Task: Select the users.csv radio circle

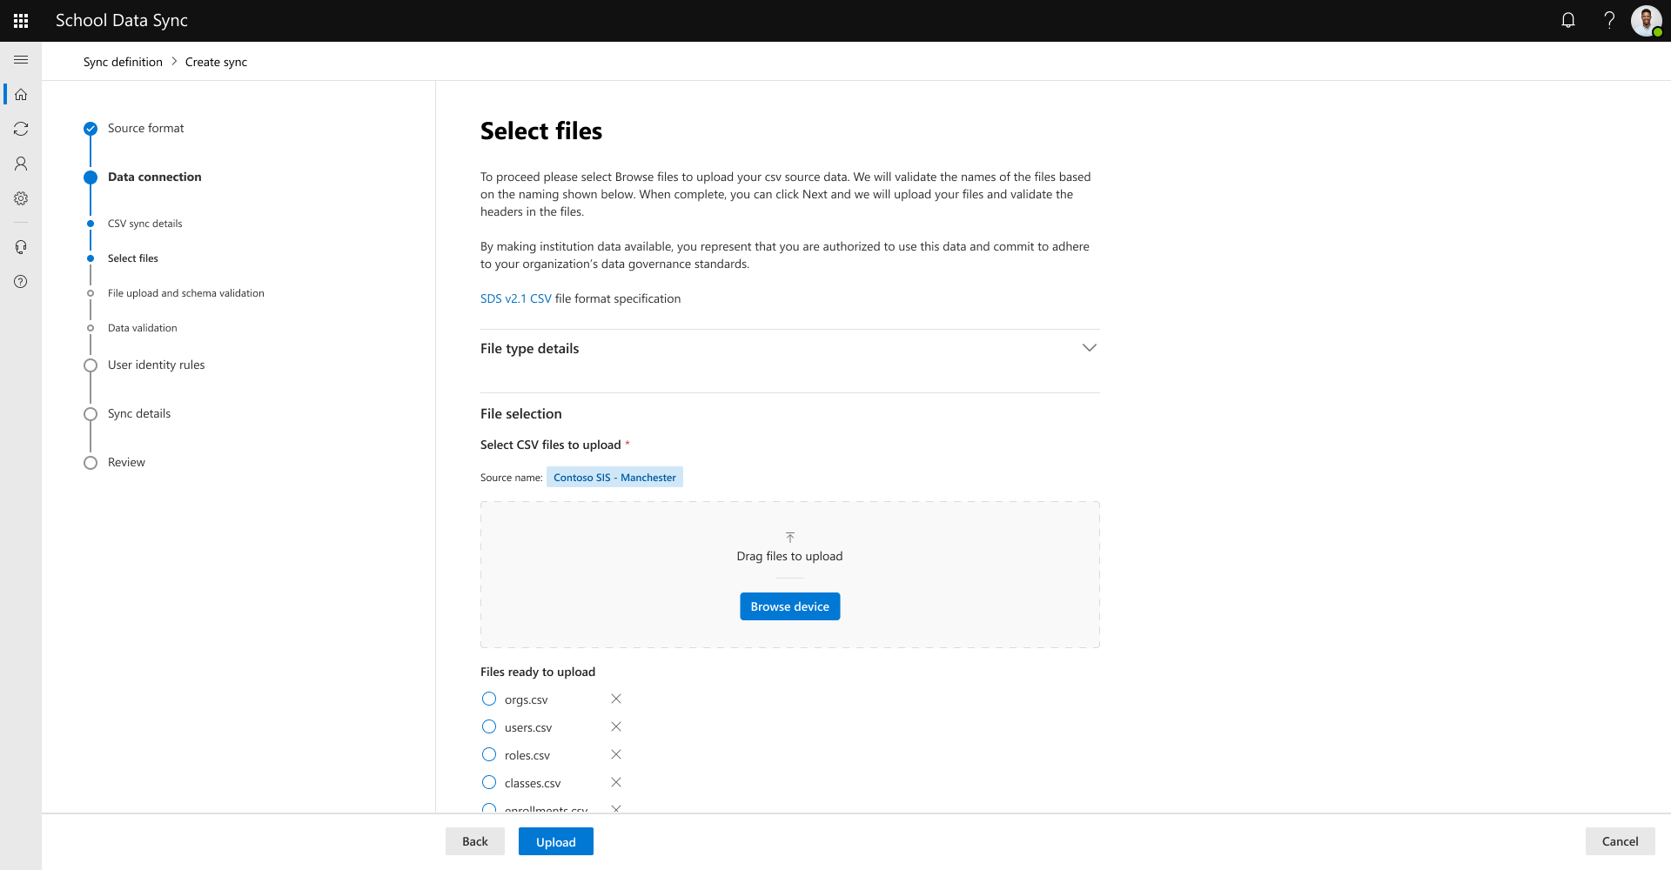Action: click(489, 726)
